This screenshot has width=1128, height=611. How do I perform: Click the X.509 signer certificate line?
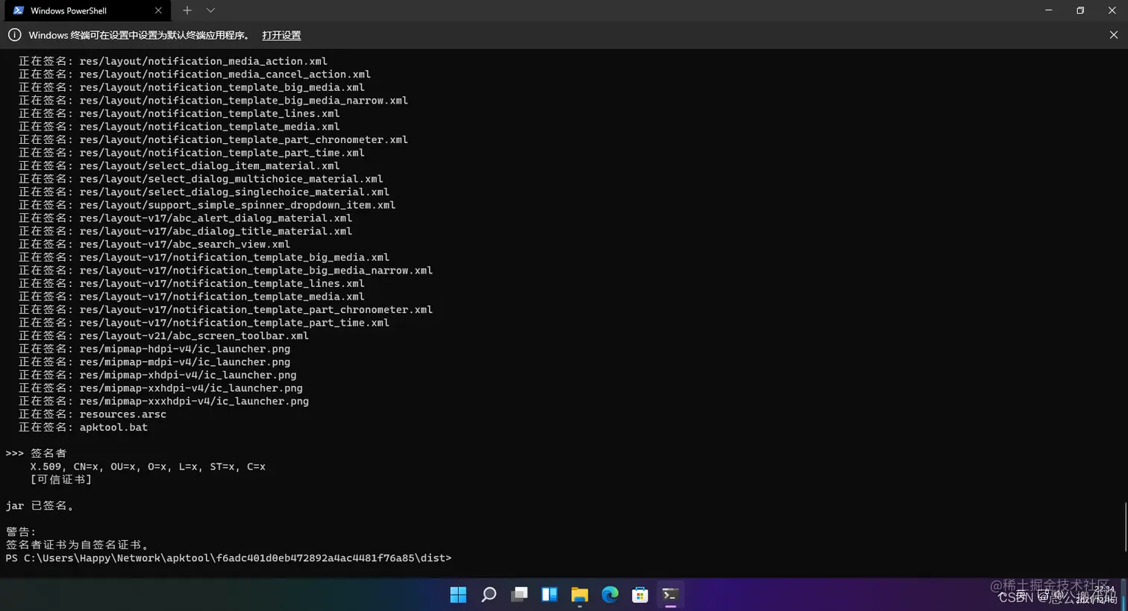click(148, 466)
